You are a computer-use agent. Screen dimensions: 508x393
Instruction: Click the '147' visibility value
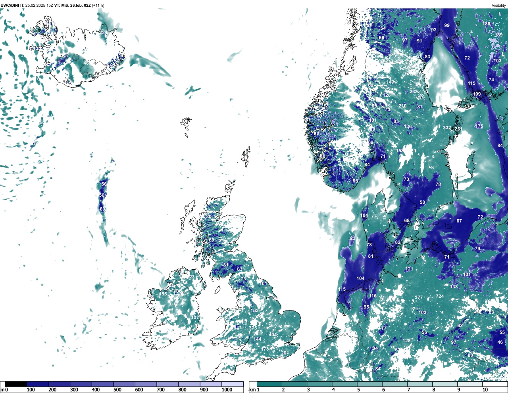point(391,82)
